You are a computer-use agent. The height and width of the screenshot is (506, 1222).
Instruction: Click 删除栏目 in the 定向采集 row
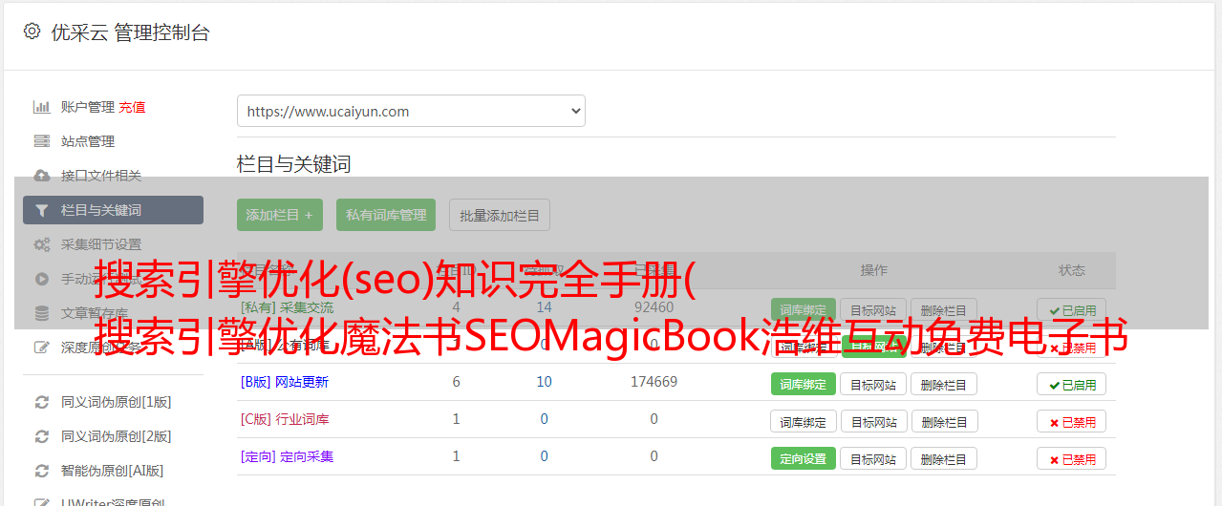943,458
